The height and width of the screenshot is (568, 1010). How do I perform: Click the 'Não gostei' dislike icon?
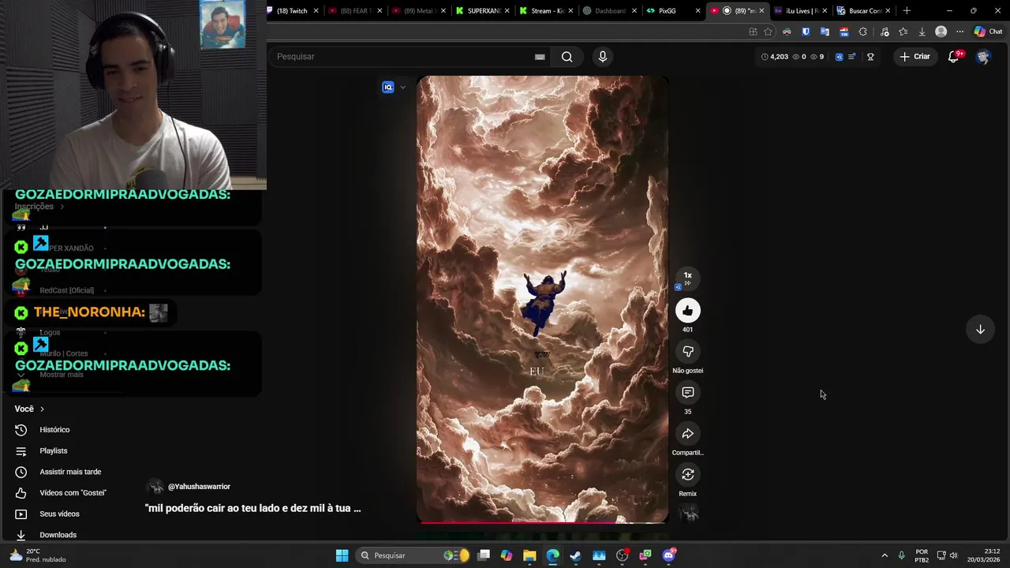[687, 352]
